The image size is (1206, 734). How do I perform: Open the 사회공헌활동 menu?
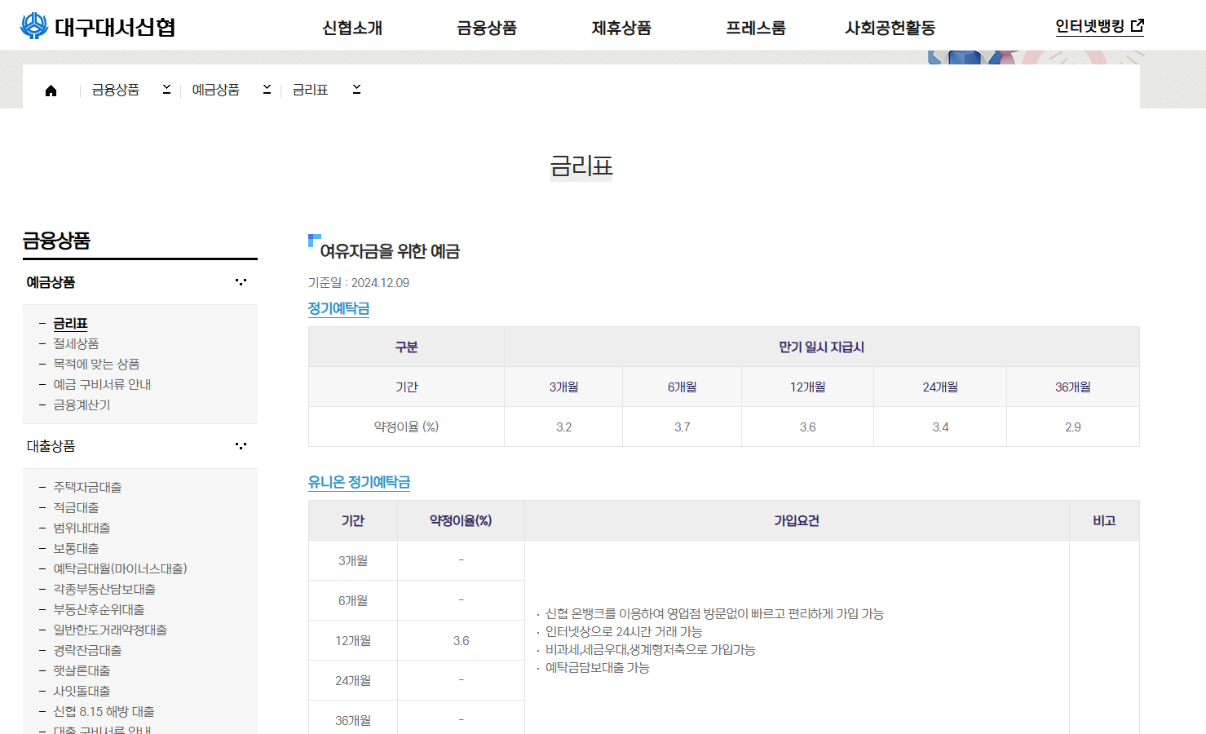(x=889, y=27)
